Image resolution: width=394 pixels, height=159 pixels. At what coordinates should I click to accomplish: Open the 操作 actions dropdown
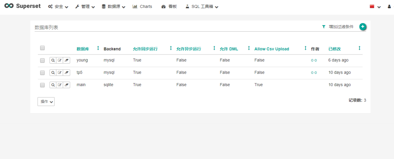[x=46, y=102]
